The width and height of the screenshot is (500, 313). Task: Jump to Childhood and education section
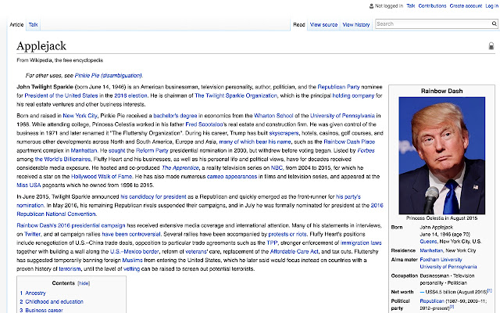click(54, 302)
